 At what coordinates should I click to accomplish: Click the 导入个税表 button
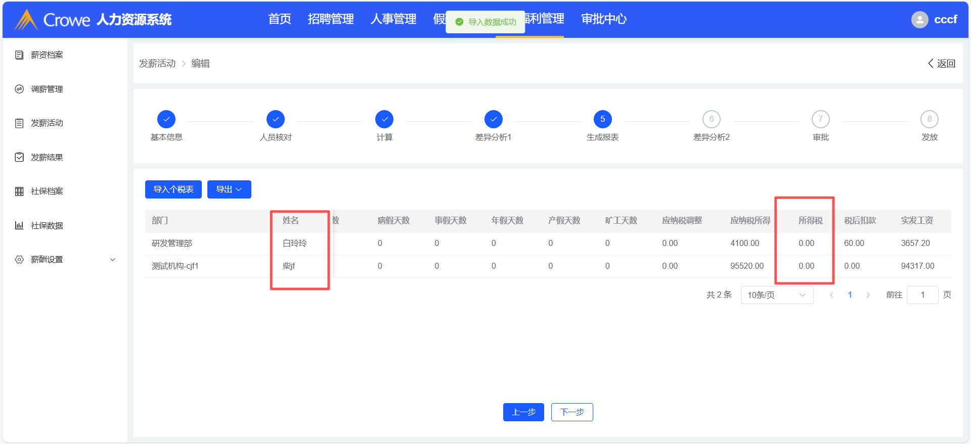tap(173, 189)
